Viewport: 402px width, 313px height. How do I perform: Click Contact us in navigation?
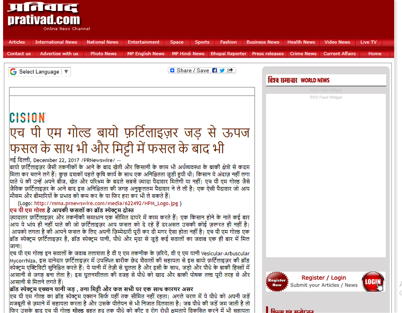tap(19, 54)
